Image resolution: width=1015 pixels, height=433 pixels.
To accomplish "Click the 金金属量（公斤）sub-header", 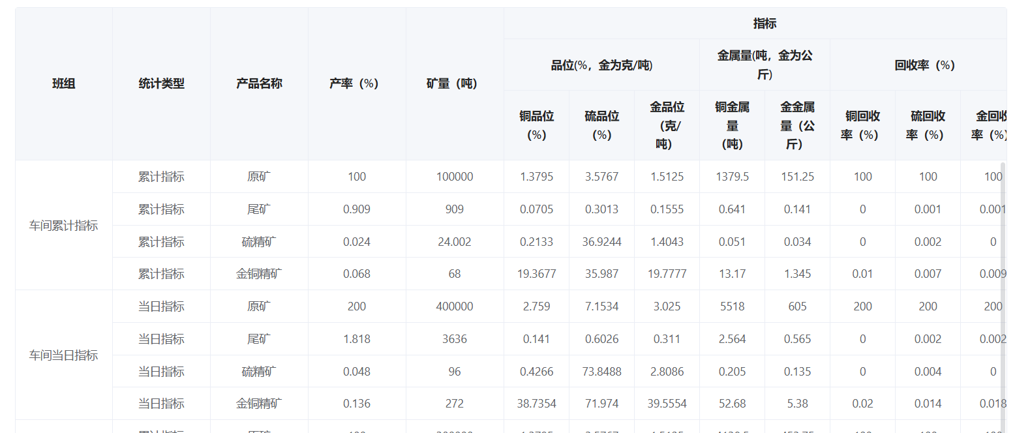I will (797, 125).
